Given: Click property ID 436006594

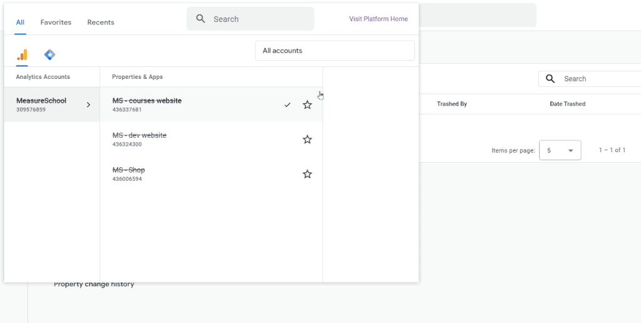Looking at the screenshot, I should pos(127,179).
